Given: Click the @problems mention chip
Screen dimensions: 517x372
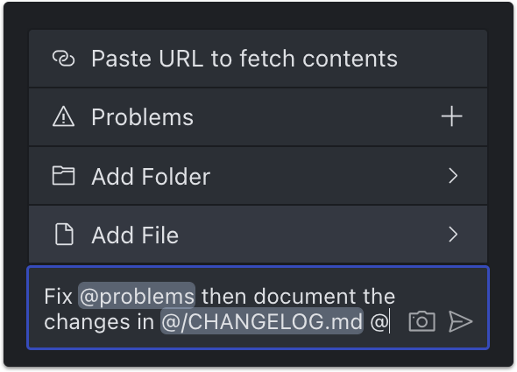Looking at the screenshot, I should (137, 296).
